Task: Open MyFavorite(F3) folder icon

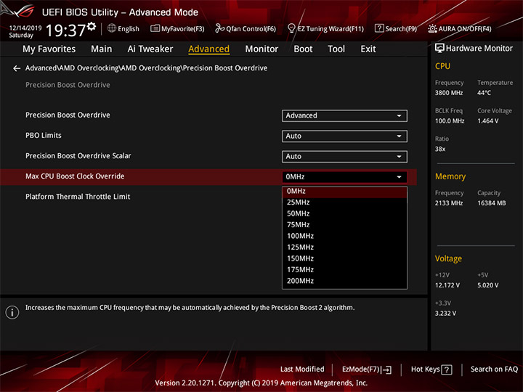Action: point(155,28)
